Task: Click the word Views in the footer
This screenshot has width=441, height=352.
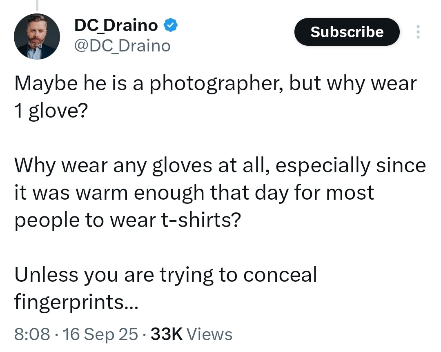Action: [x=209, y=334]
